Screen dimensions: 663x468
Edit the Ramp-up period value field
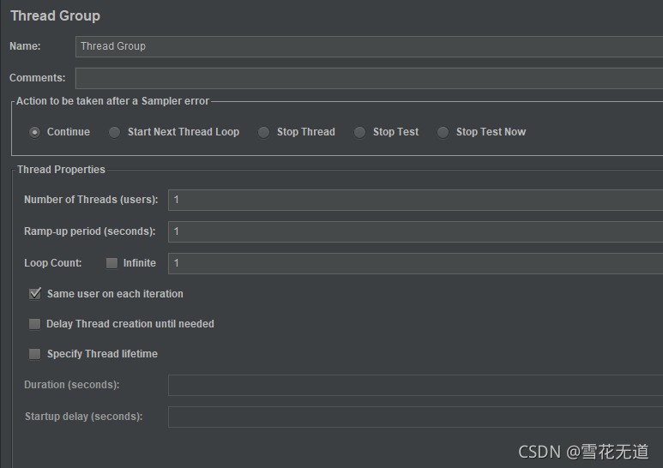coord(416,231)
